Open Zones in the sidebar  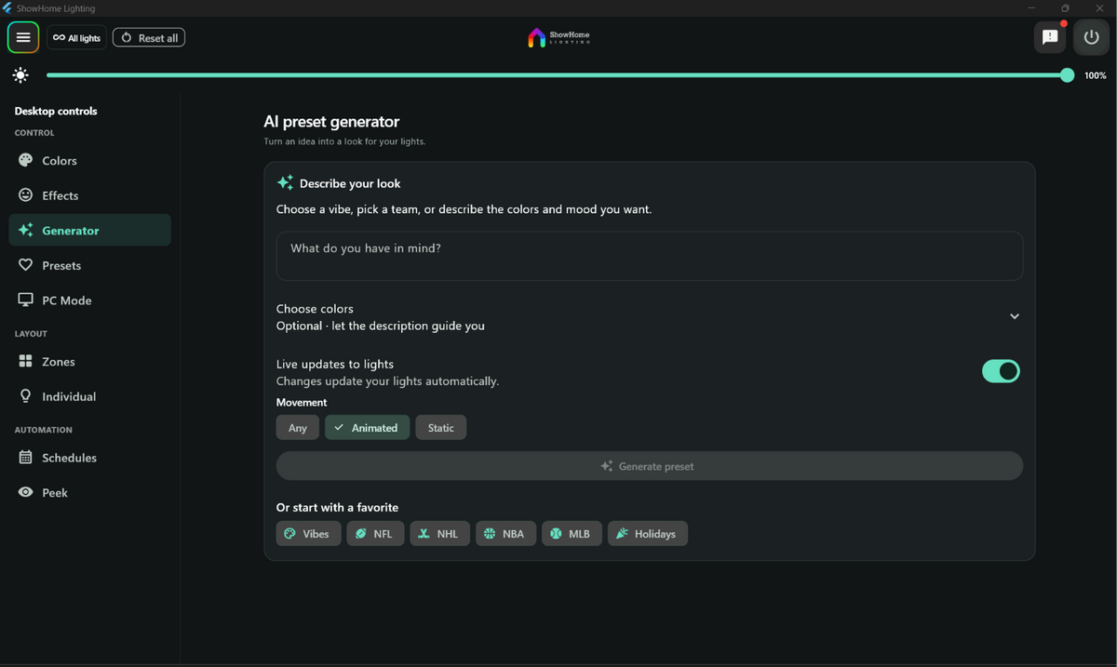pyautogui.click(x=89, y=361)
